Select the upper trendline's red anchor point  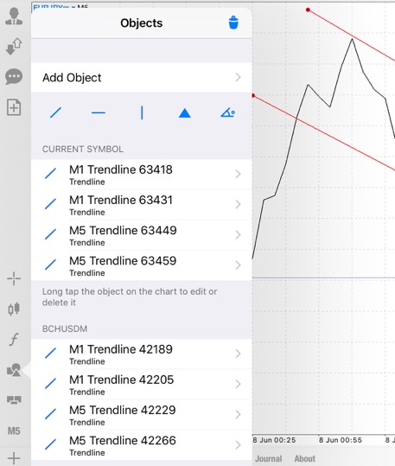tap(308, 10)
